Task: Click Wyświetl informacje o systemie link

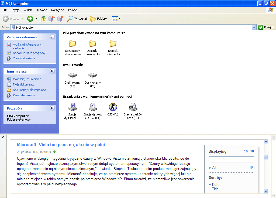Action: point(27,46)
